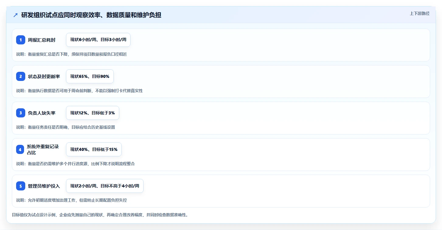Click the 状态及时更新率 metric title

point(44,76)
